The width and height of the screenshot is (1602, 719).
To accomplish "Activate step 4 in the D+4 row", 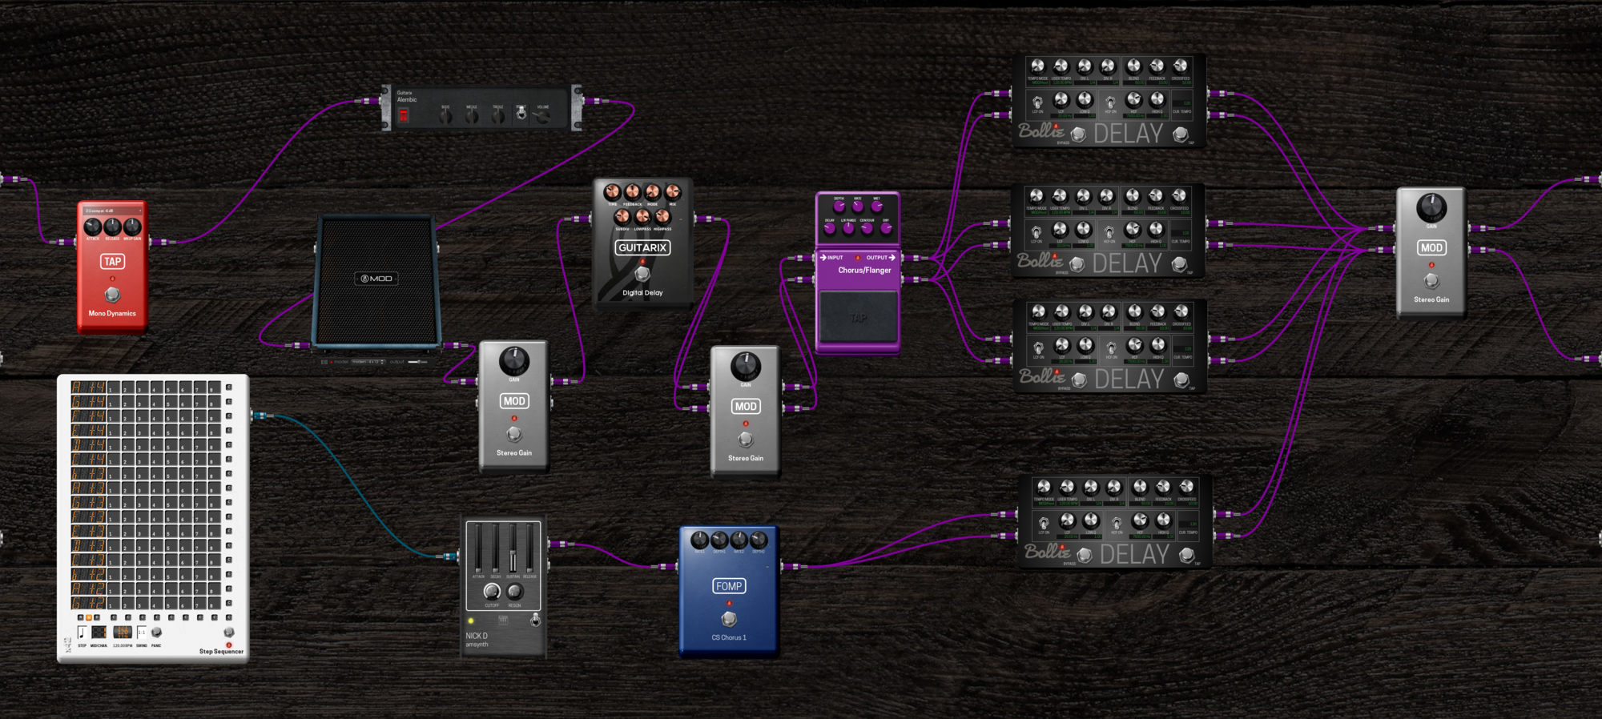I will (158, 445).
